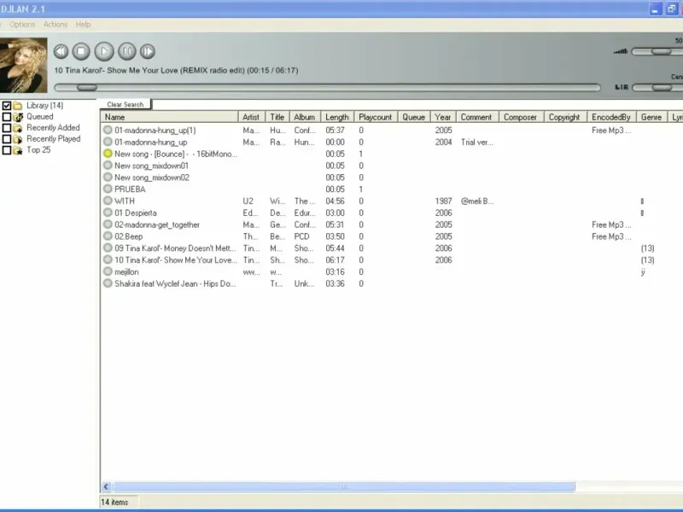Image resolution: width=683 pixels, height=512 pixels.
Task: Adjust the volume slider knob
Action: pyautogui.click(x=661, y=51)
